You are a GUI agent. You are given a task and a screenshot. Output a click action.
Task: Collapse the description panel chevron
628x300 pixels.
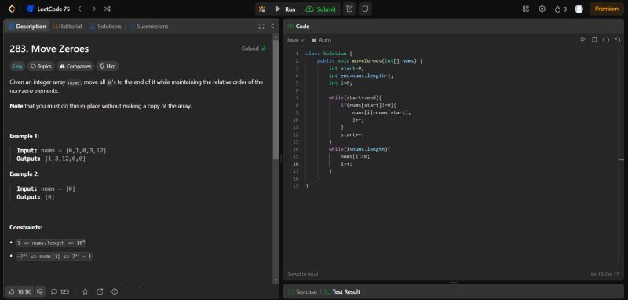[x=272, y=27]
